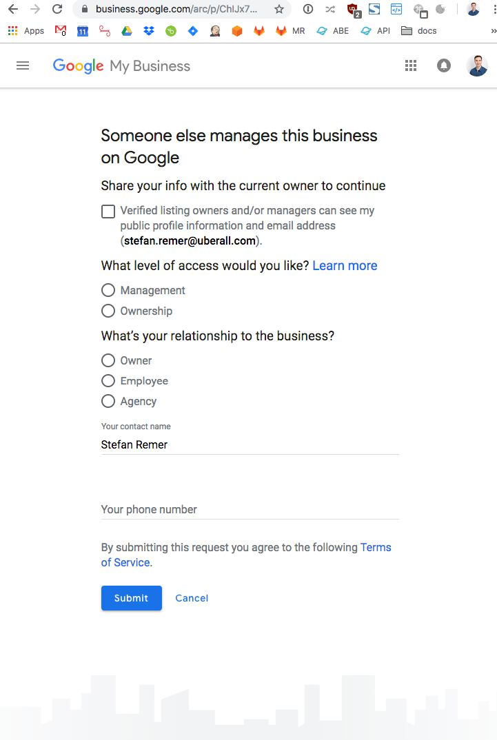Open the Dropbox bookmark icon
The height and width of the screenshot is (740, 497).
coord(149,31)
